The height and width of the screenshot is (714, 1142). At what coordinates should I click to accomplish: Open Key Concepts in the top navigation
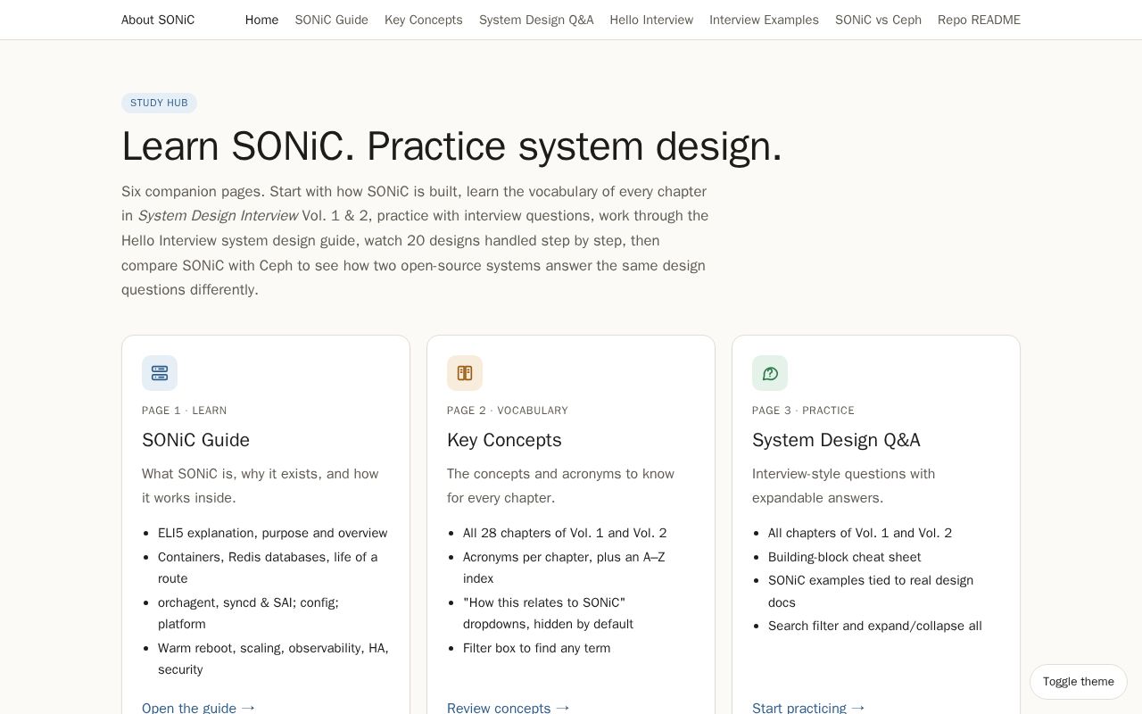click(424, 20)
